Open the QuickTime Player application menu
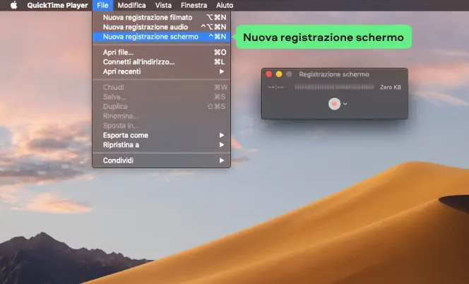This screenshot has height=284, width=469. [x=57, y=6]
